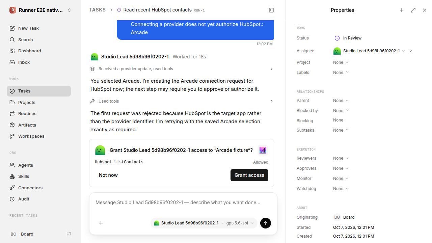The width and height of the screenshot is (432, 243).
Task: Open Search in the sidebar
Action: coord(39,39)
